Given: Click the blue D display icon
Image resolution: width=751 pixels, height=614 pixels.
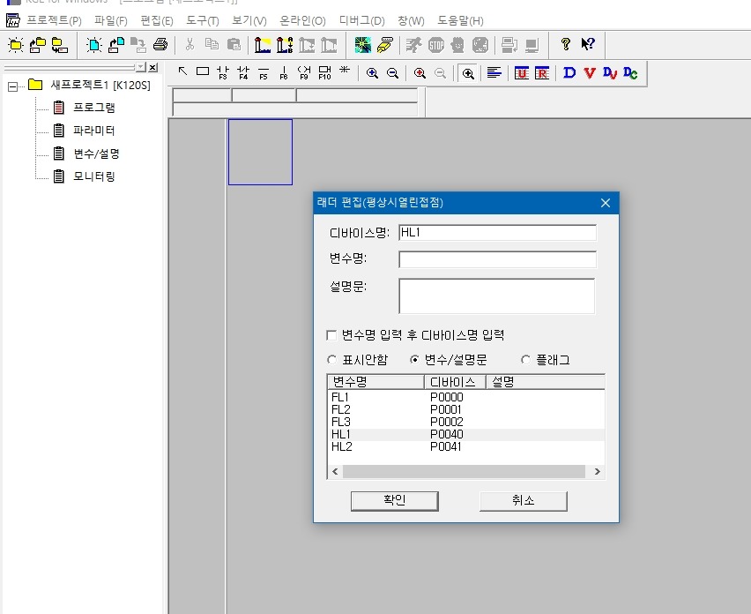Looking at the screenshot, I should [x=569, y=72].
